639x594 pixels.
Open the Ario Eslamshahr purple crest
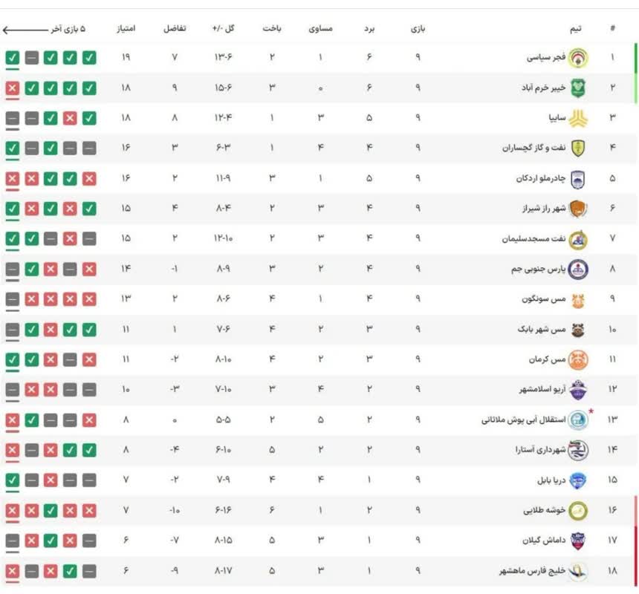pos(578,390)
